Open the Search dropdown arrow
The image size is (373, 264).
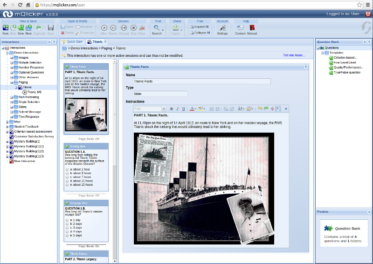click(x=163, y=30)
